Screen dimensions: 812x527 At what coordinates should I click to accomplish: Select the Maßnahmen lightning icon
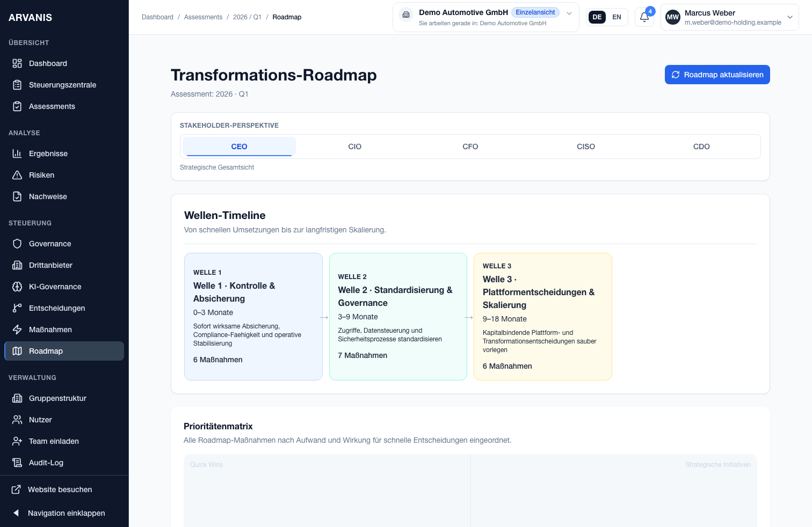click(x=17, y=330)
